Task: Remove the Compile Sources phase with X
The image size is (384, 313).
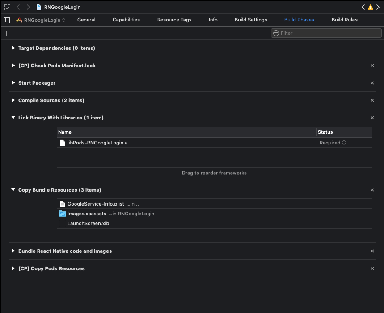Action: [x=372, y=100]
